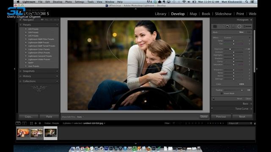Click Done below the photo
Viewport: 271px width, 152px height.
click(x=204, y=117)
